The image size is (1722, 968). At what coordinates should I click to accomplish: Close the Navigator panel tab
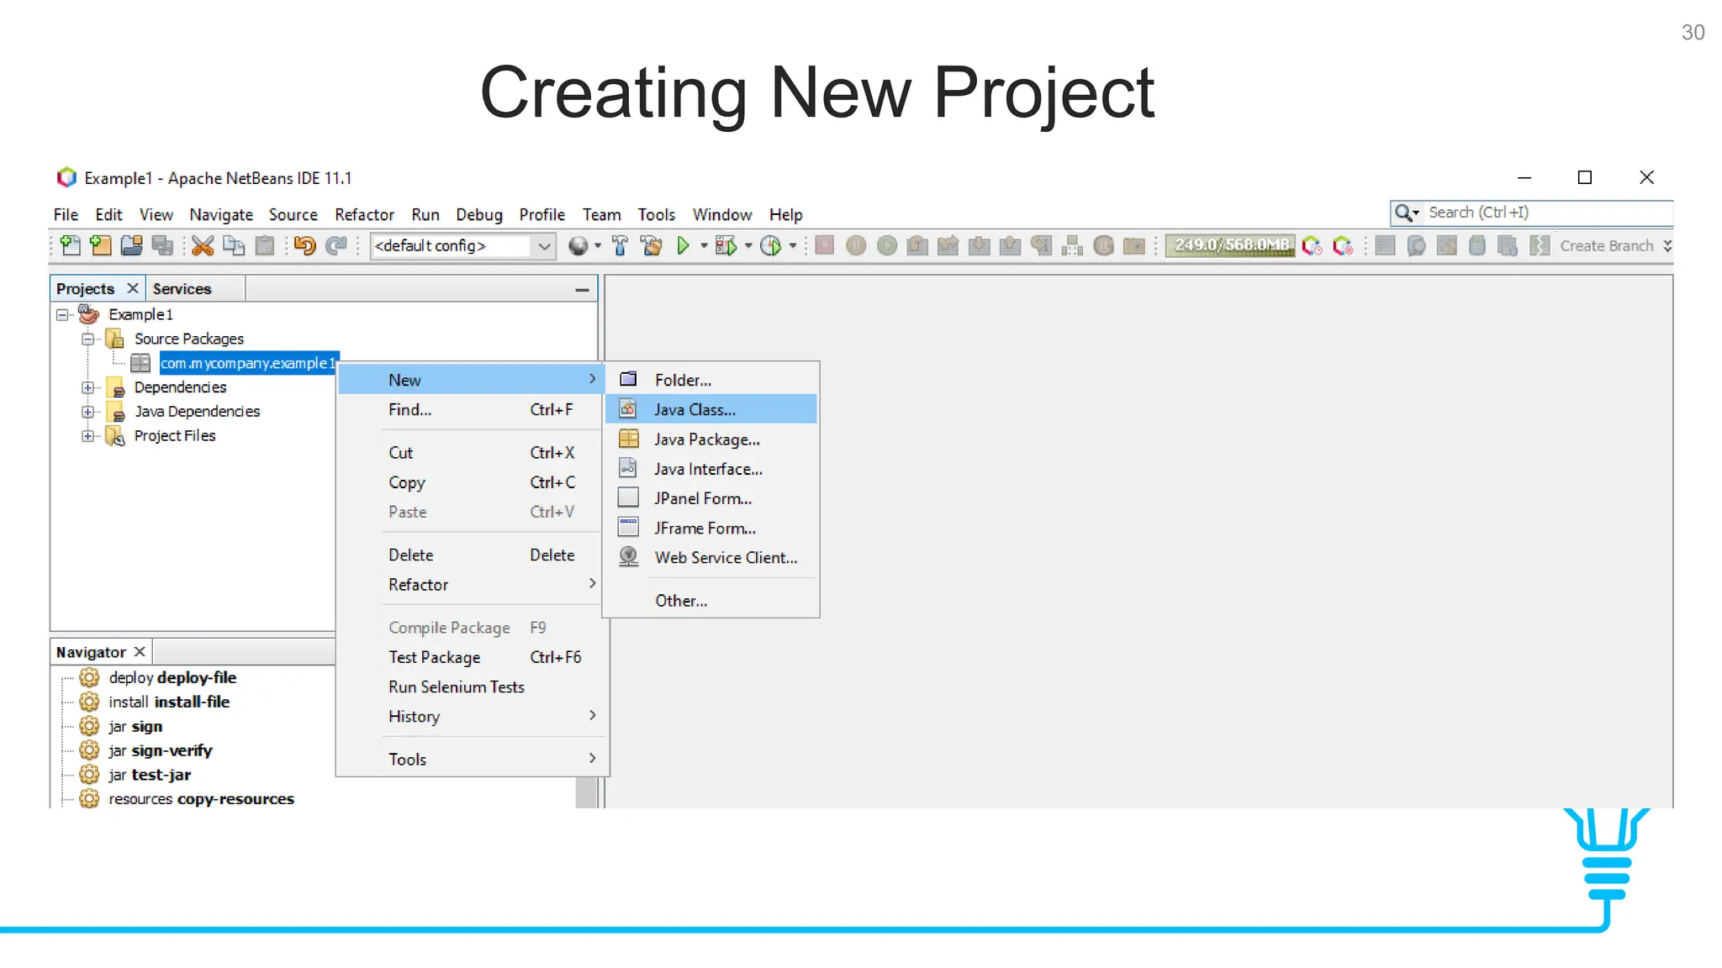point(140,652)
